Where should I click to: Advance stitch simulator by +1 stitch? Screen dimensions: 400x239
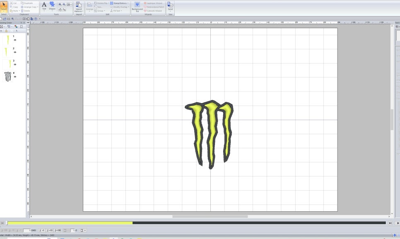(x=42, y=230)
